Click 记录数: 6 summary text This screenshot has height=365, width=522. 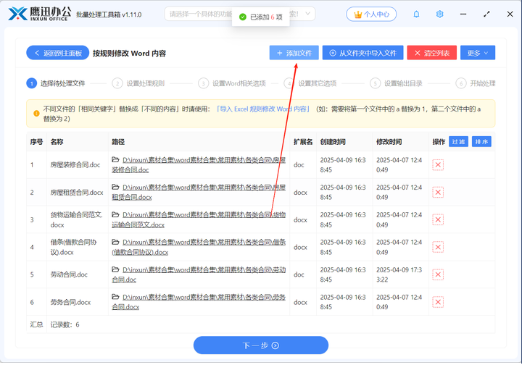click(x=65, y=324)
